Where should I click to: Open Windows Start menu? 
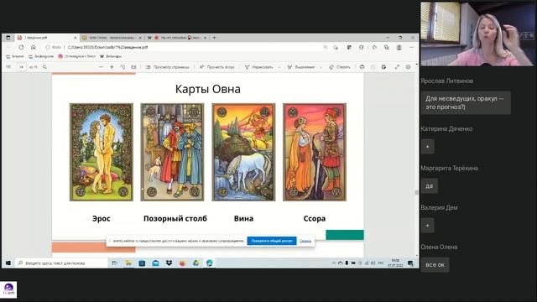tap(8, 263)
